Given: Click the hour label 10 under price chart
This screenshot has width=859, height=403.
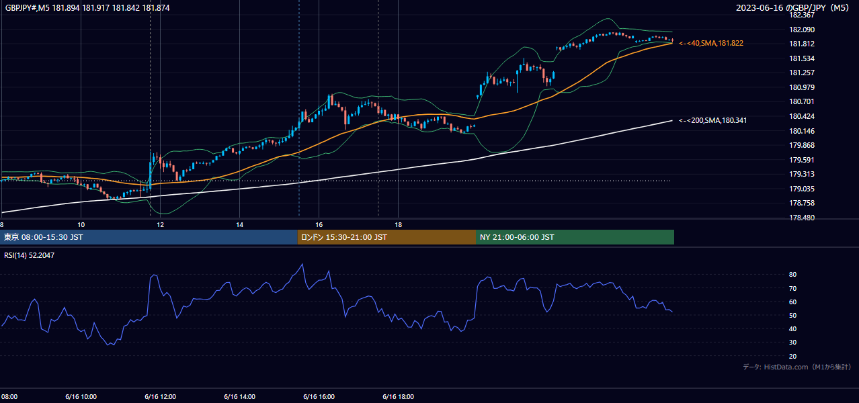Looking at the screenshot, I should click(81, 224).
